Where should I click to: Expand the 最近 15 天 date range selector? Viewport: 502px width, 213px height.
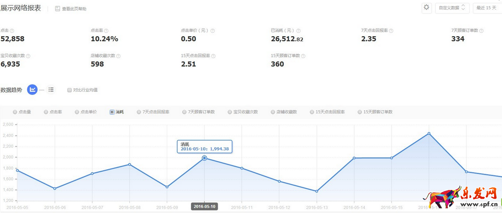pos(487,8)
